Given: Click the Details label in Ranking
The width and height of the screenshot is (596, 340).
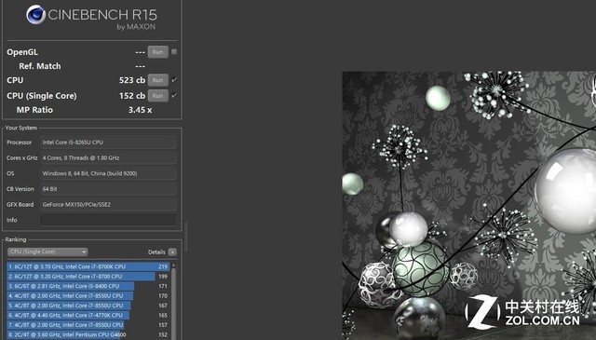Looking at the screenshot, I should click(x=156, y=252).
